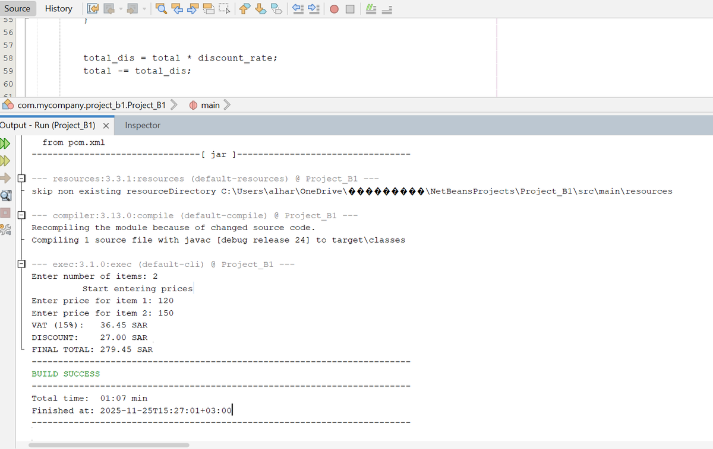Viewport: 713px width, 449px height.
Task: Click Enter price for item 2: 150
Action: point(103,313)
